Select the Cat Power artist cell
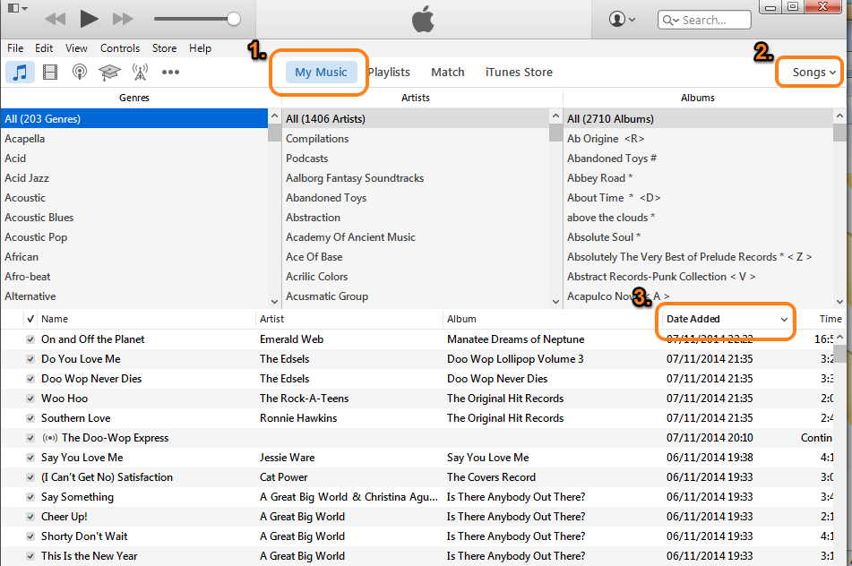Viewport: 852px width, 566px height. pos(284,477)
